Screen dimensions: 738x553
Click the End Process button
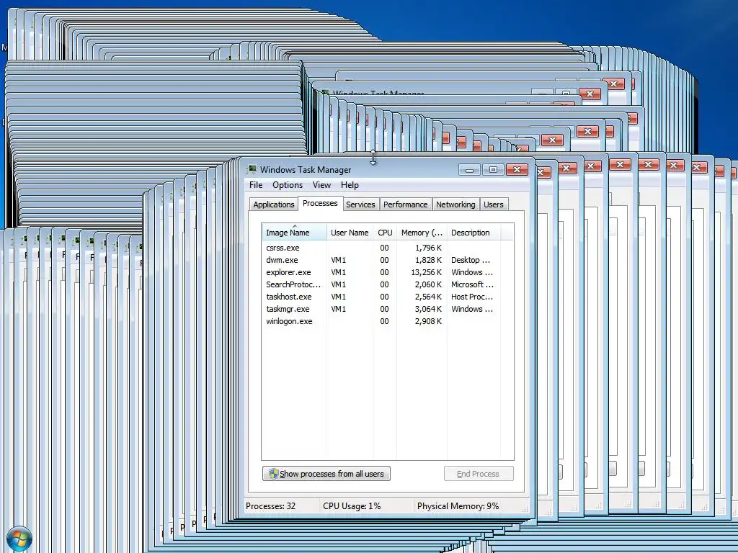(479, 474)
